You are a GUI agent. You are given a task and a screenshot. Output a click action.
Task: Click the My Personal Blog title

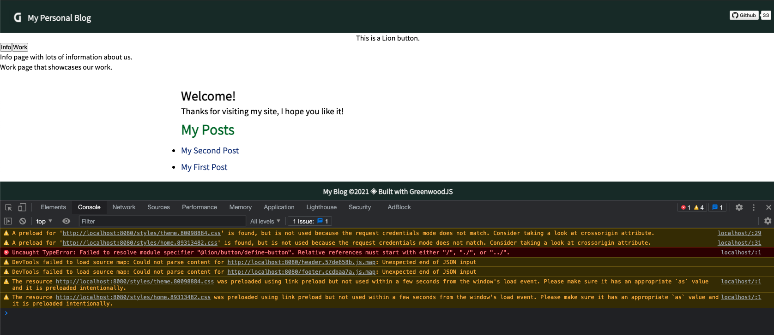click(59, 18)
